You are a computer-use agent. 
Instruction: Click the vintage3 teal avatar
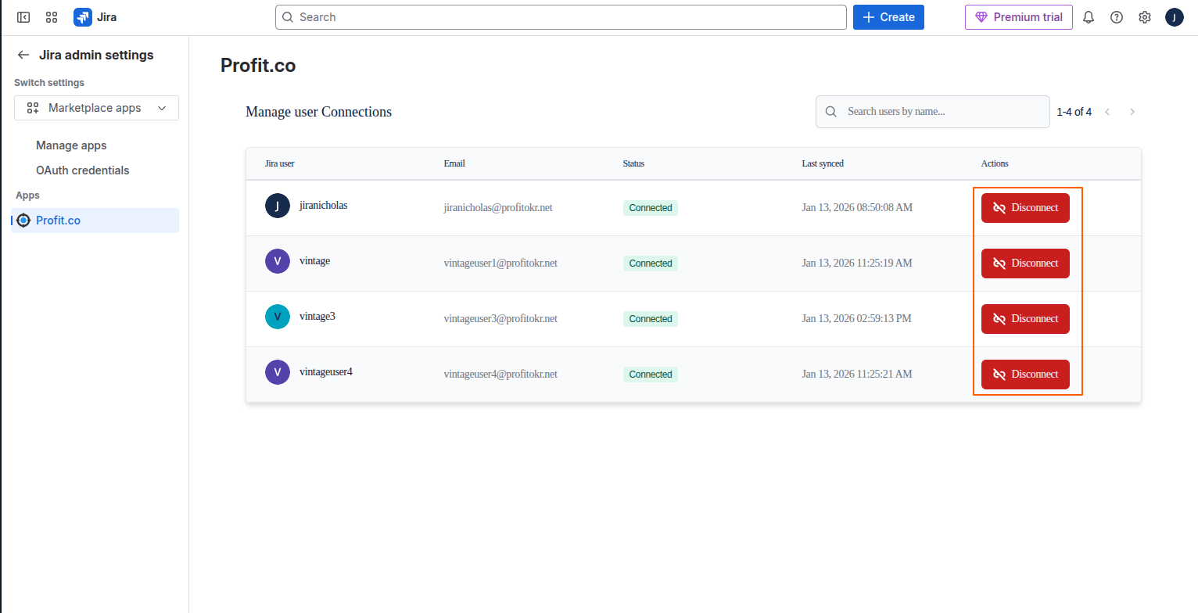pos(278,317)
